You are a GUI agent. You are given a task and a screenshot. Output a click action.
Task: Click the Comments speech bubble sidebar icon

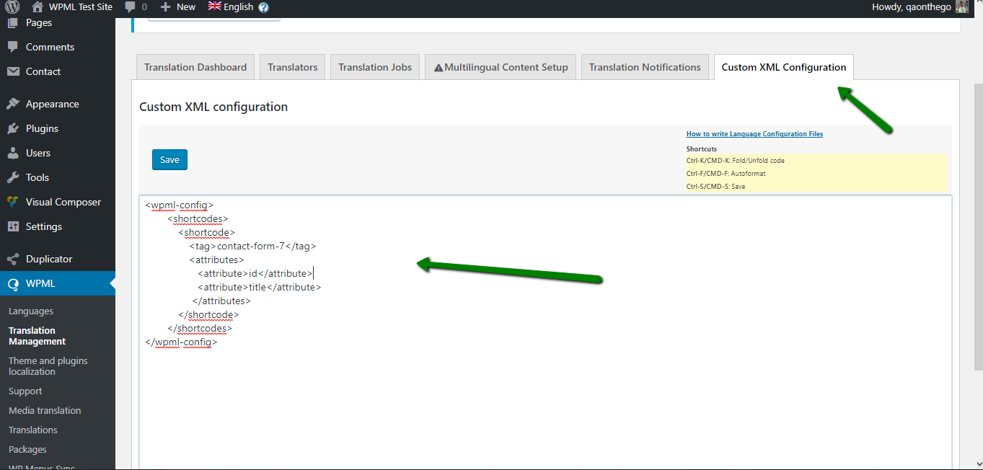click(13, 47)
